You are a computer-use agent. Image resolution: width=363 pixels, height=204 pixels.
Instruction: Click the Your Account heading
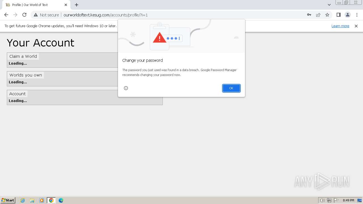coord(41,43)
